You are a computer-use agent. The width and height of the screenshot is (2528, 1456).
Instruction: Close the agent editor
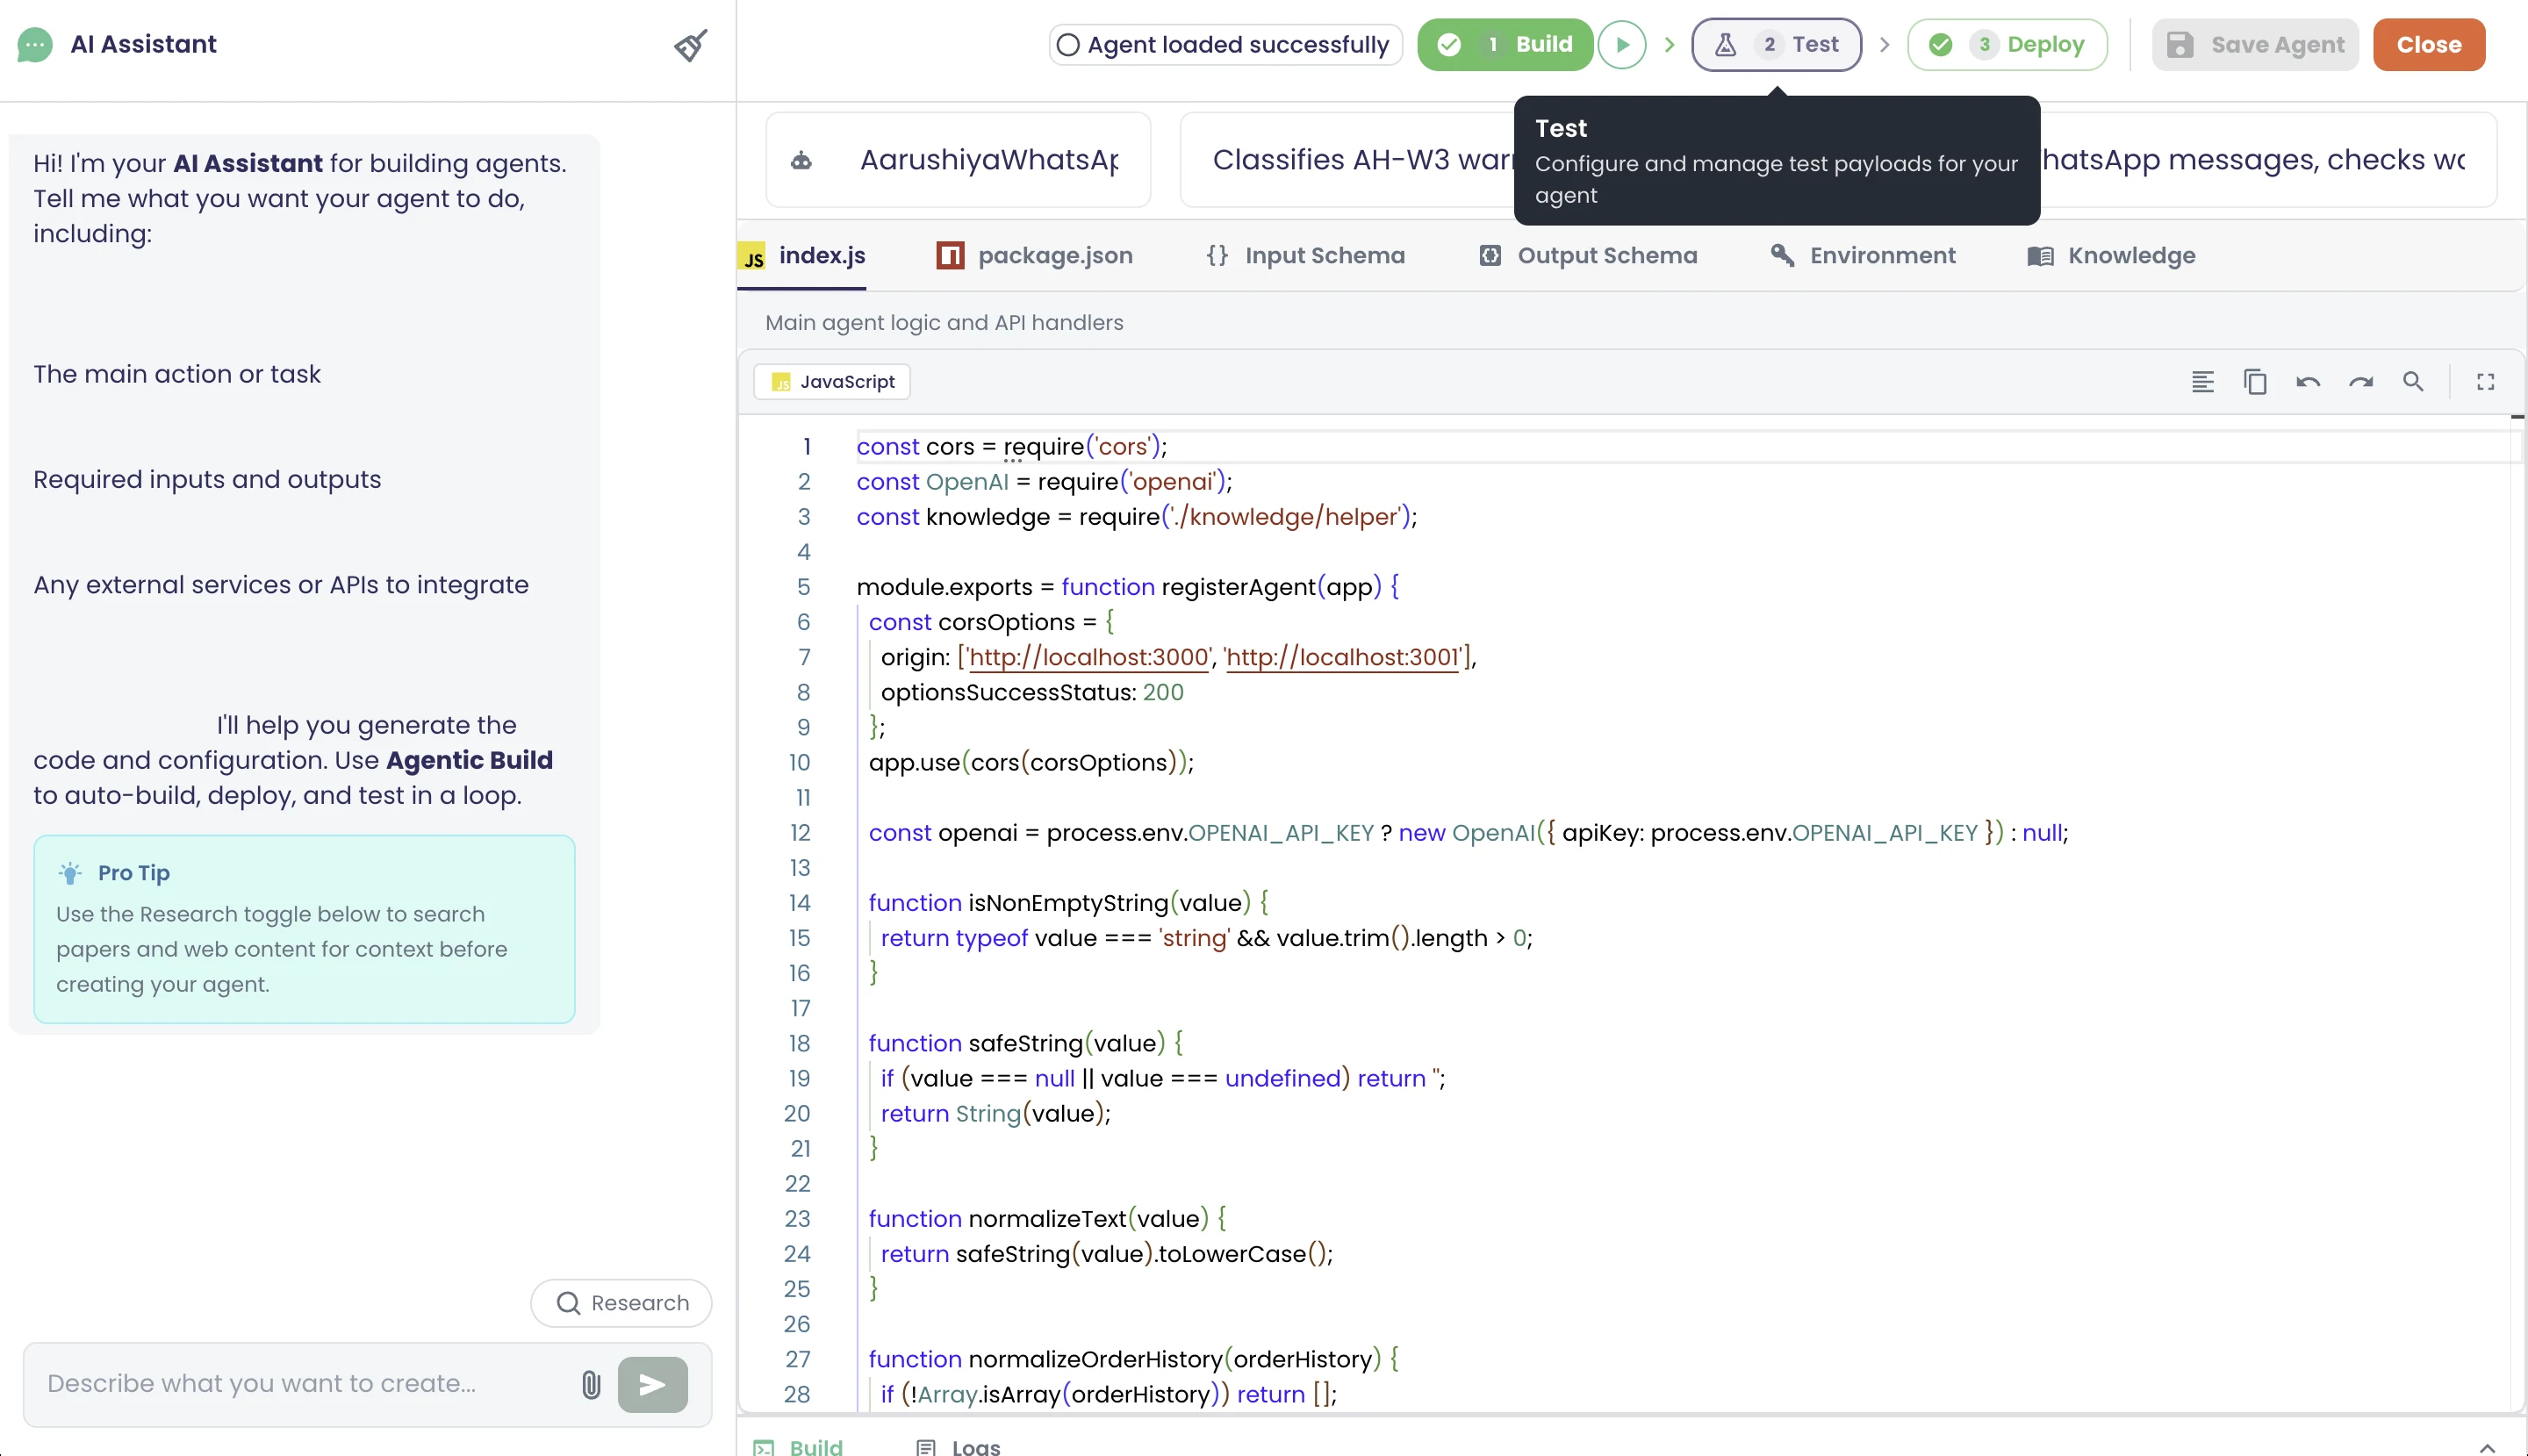click(x=2429, y=45)
